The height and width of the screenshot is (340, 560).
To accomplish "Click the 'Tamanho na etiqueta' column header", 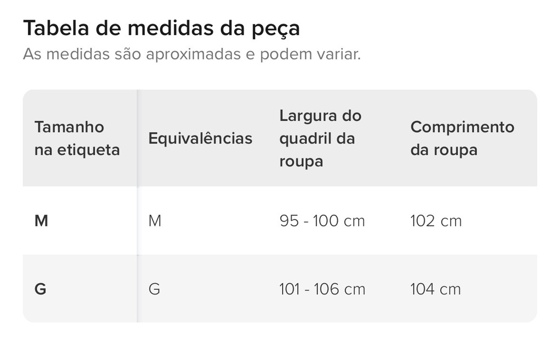I will pyautogui.click(x=77, y=138).
